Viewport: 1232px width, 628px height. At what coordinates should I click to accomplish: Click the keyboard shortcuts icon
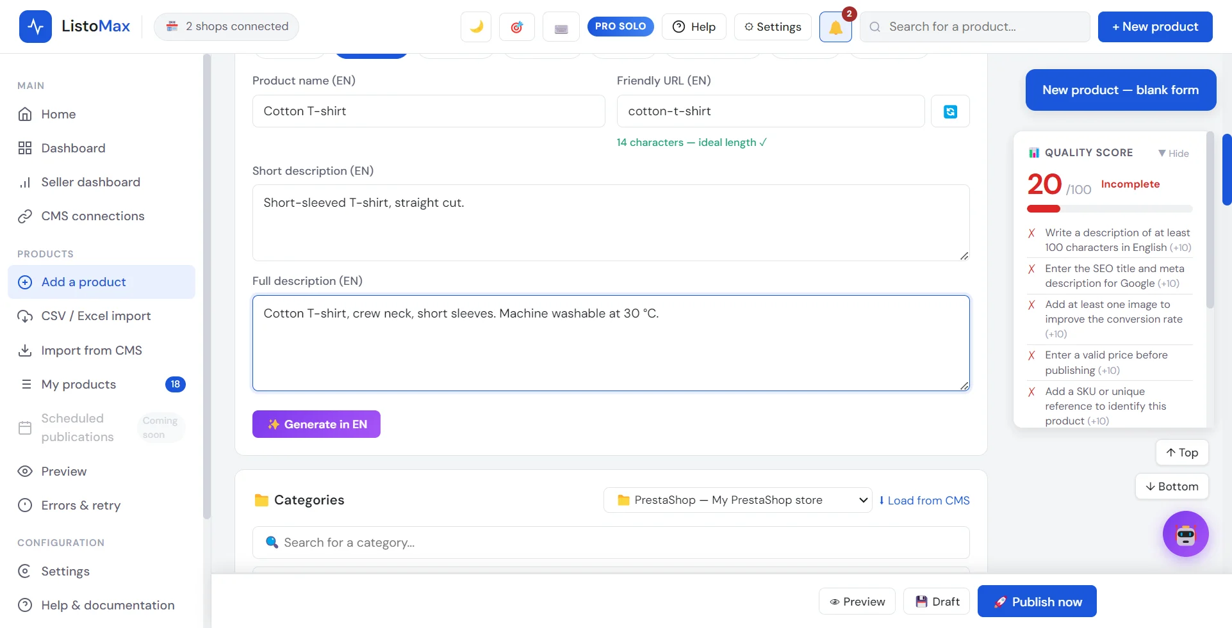561,27
